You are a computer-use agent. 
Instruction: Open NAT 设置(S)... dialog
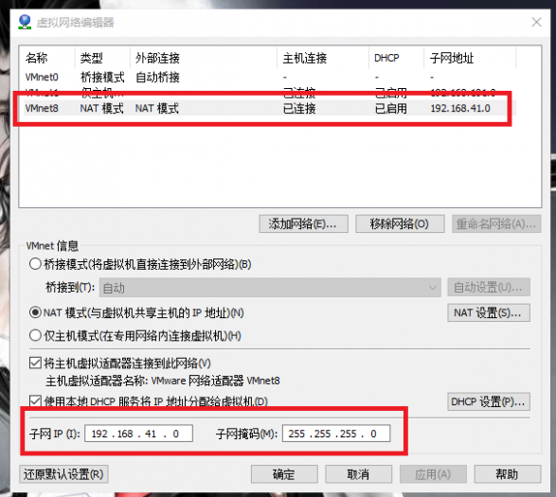(489, 312)
